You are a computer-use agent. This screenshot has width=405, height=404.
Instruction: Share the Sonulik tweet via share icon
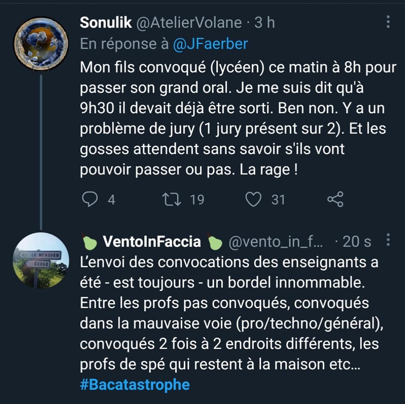pos(335,199)
